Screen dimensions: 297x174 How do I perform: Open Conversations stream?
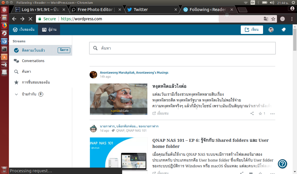[33, 61]
